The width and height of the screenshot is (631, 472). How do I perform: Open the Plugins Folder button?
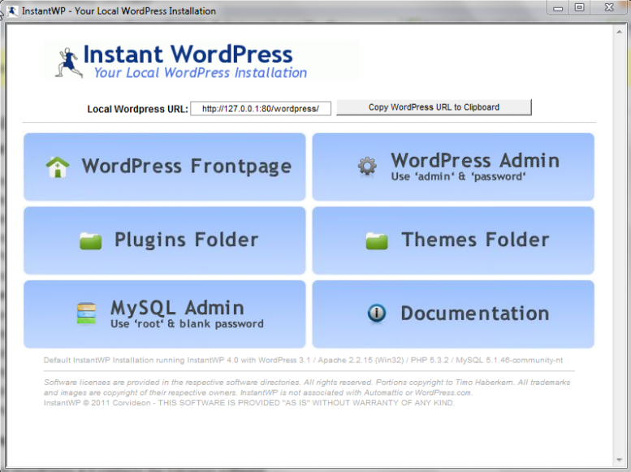click(x=186, y=240)
